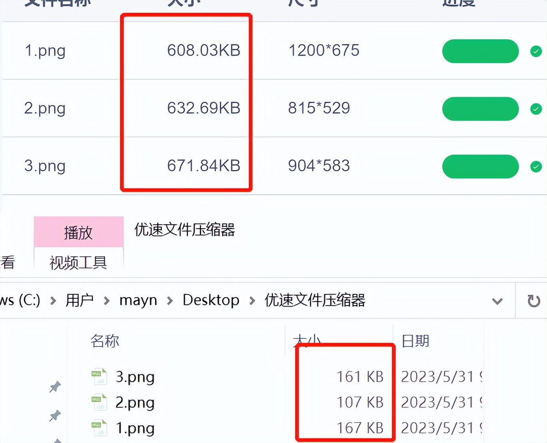Sort files by the 日期 column header
Viewport: 547px width, 443px height.
pyautogui.click(x=415, y=340)
